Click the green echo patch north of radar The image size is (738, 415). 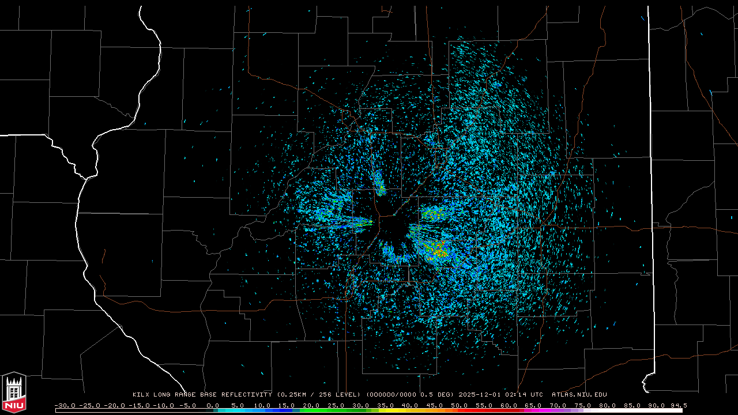click(x=379, y=183)
